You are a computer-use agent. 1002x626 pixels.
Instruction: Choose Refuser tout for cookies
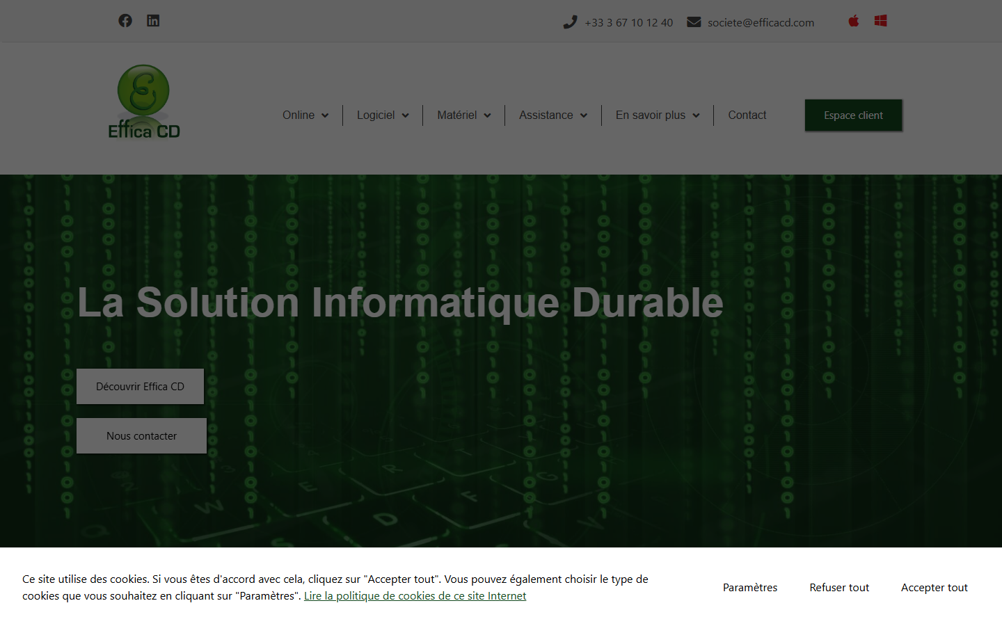tap(839, 587)
